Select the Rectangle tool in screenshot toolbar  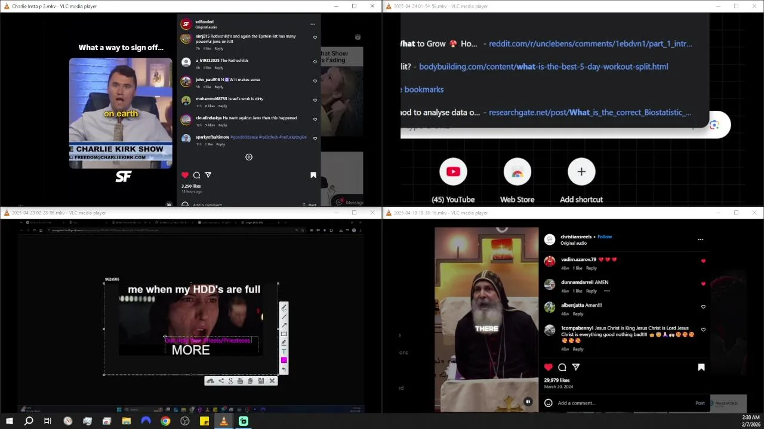[x=284, y=334]
